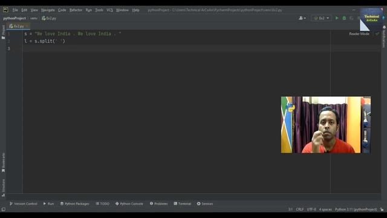
Task: Open the user account dropdown
Action: coord(302,18)
